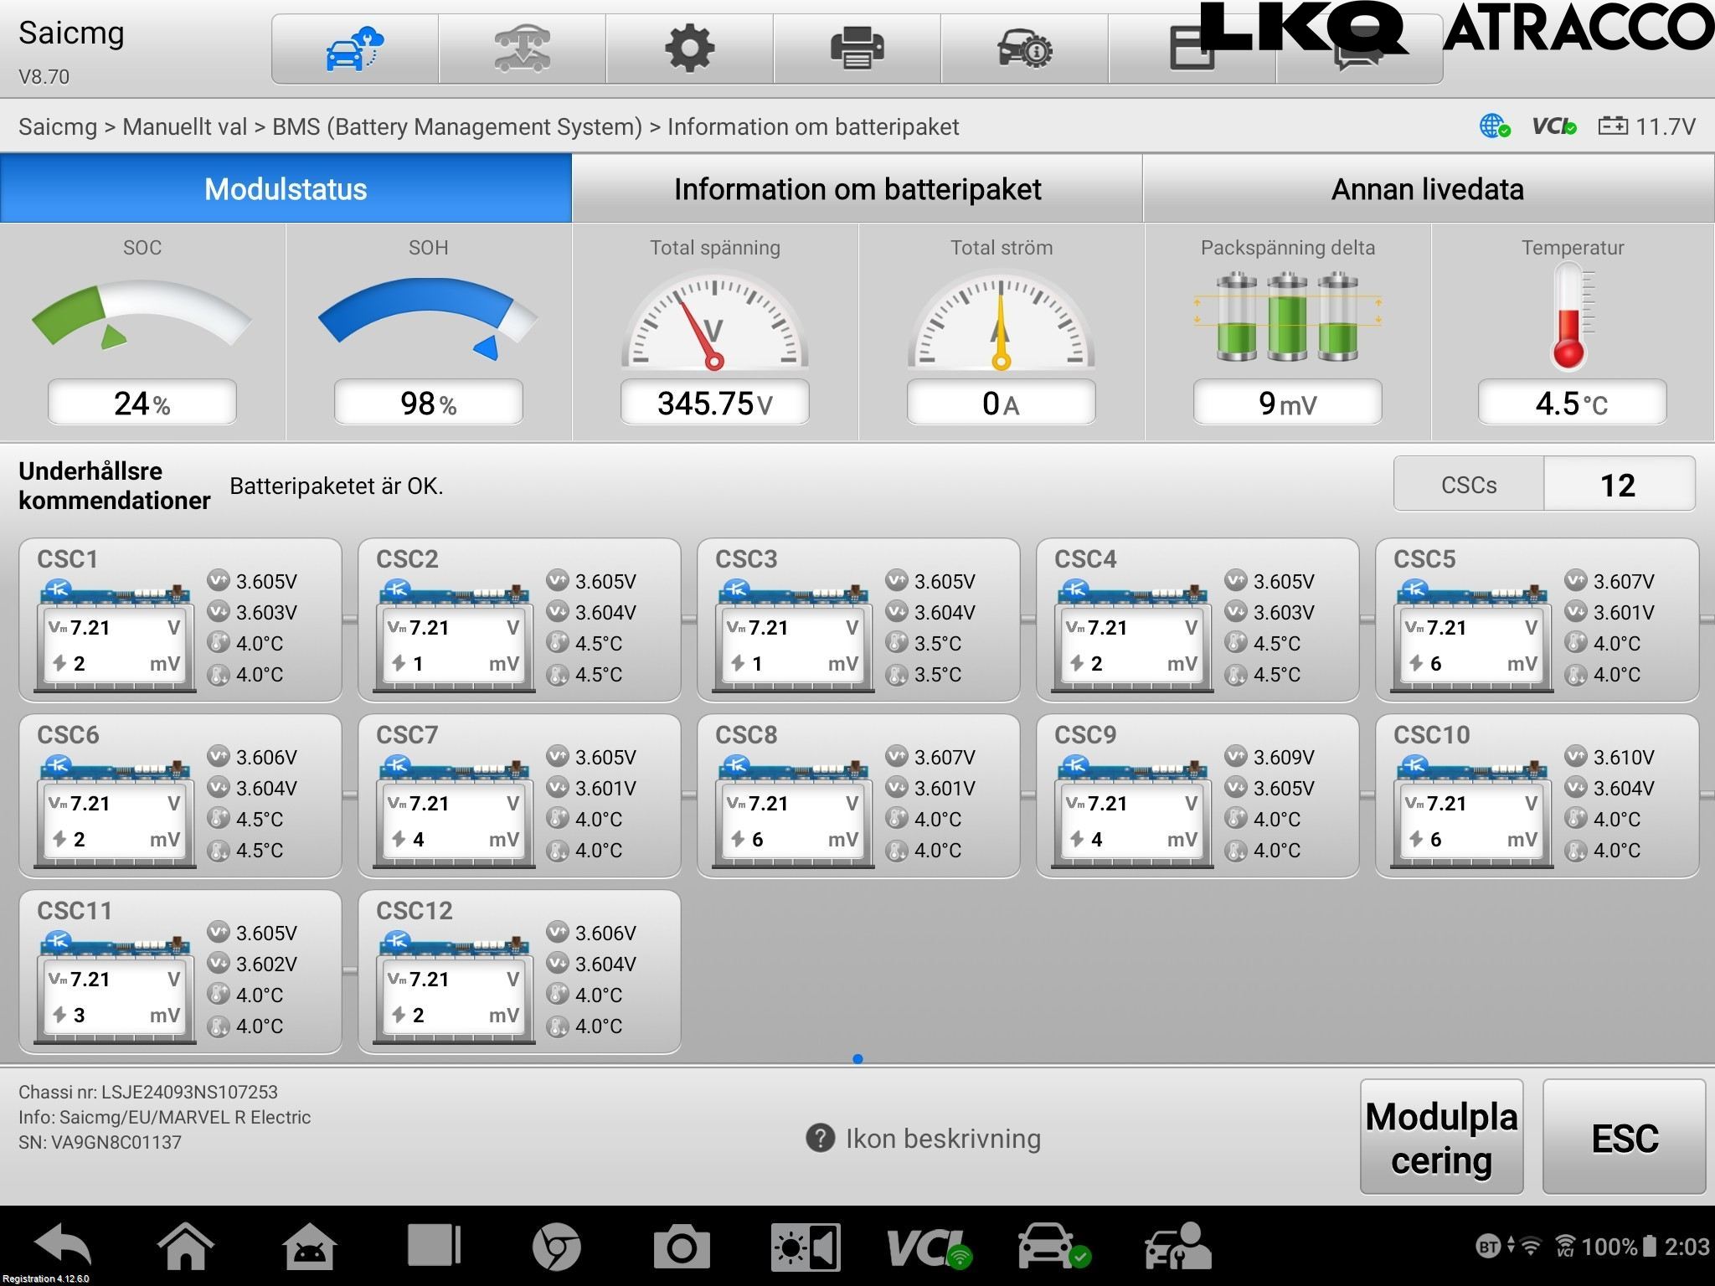Select the Modulstatus tab
The height and width of the screenshot is (1286, 1715).
286,188
